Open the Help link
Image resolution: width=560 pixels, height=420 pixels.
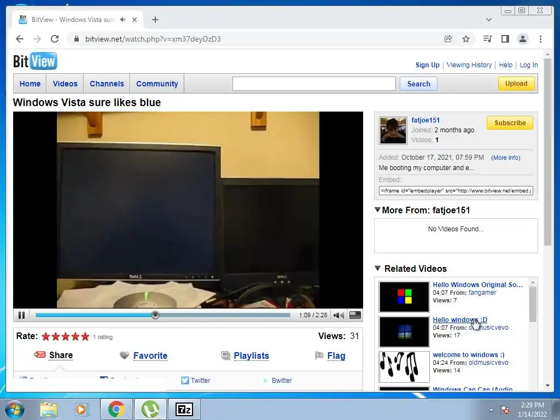point(505,65)
